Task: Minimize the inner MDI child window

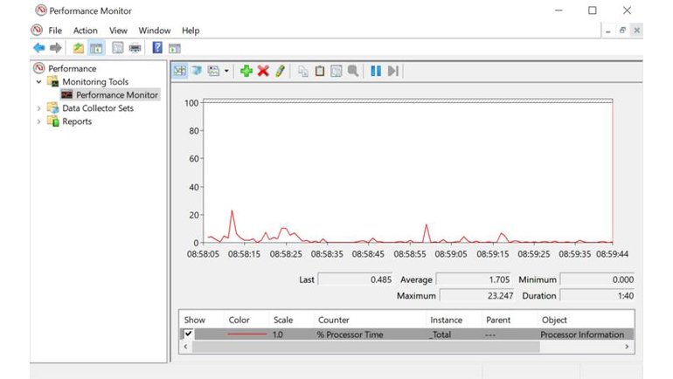Action: tap(608, 31)
